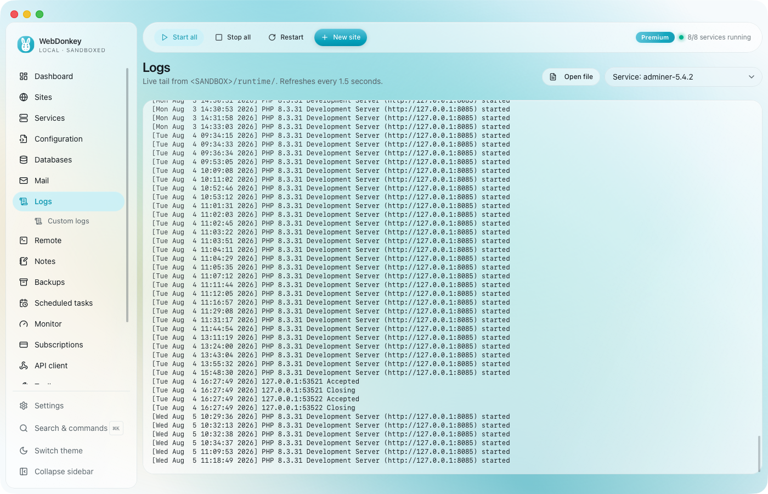The height and width of the screenshot is (494, 768).
Task: Click log entry 'Wed Aug 5 10:29:36 2026'
Action: [x=331, y=417]
